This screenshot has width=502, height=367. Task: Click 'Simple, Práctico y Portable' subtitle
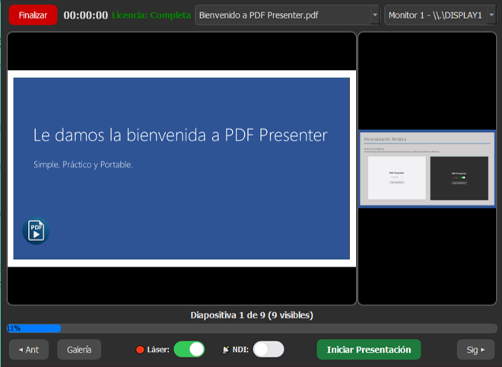(x=83, y=165)
